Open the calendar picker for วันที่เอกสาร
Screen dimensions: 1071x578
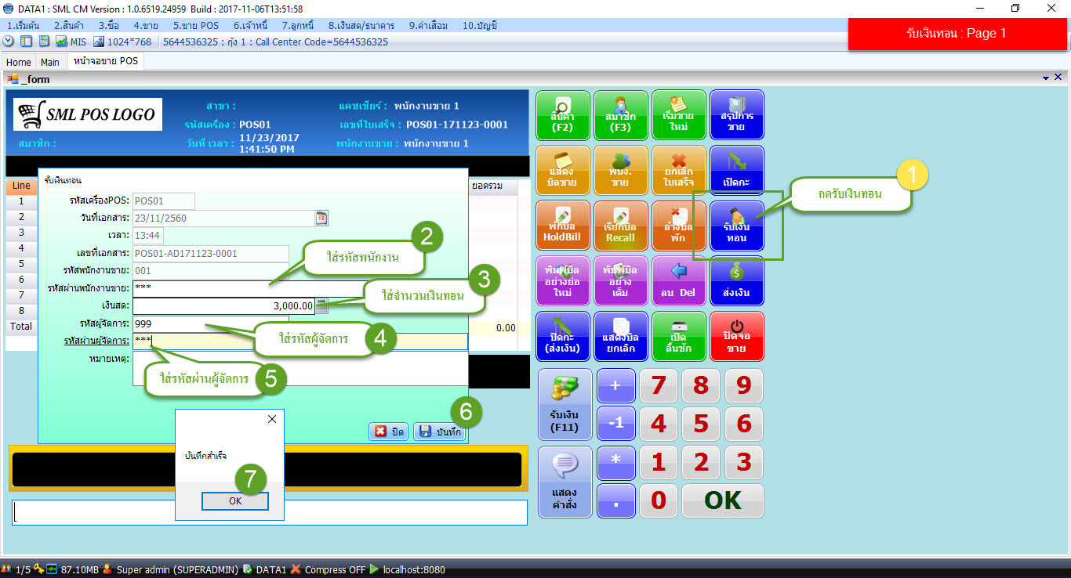pyautogui.click(x=321, y=219)
